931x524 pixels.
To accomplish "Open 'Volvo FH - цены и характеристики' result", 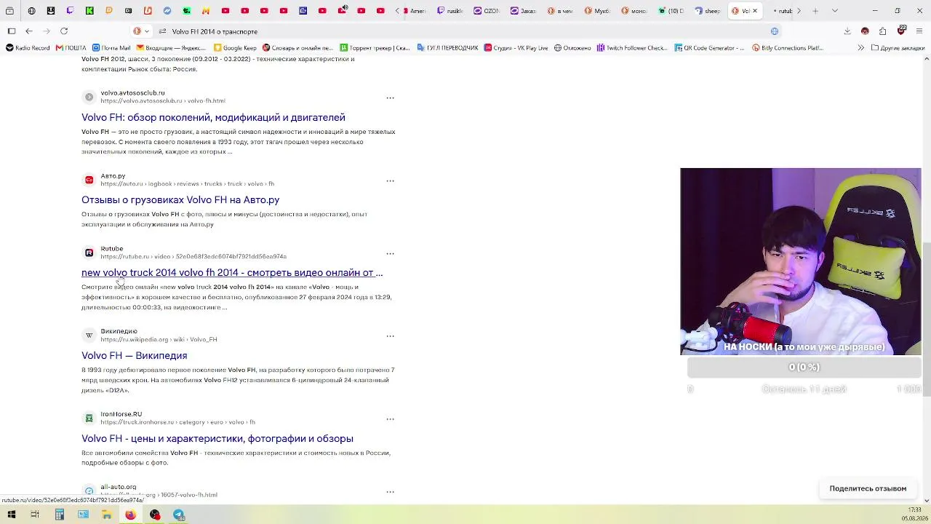I will click(217, 438).
